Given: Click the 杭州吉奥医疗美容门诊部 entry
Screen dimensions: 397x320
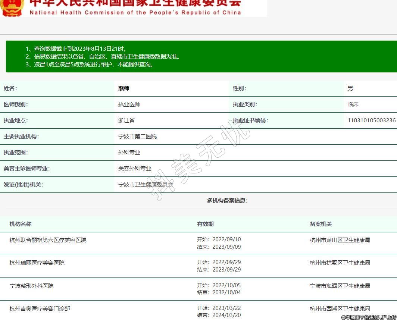Looking at the screenshot, I should click(x=40, y=309).
